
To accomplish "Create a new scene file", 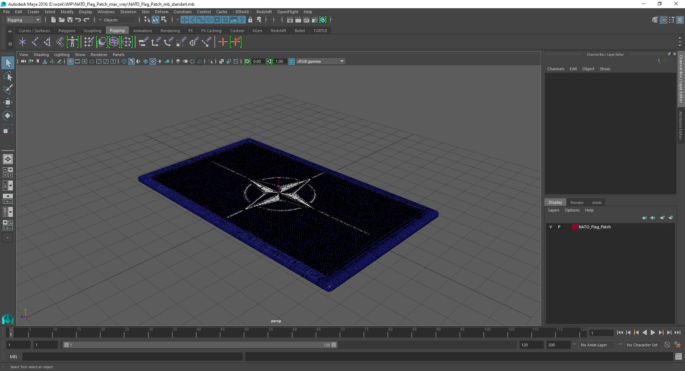I will pos(53,20).
